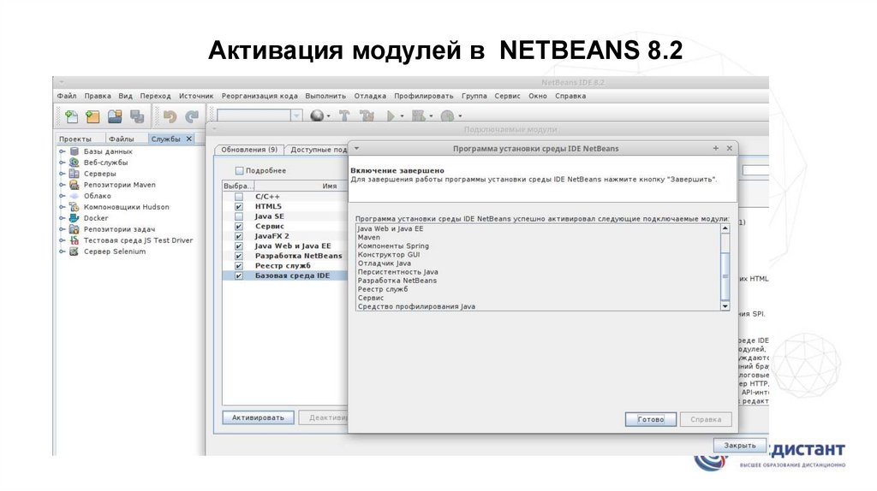Open the Run Project dropdown arrow
The width and height of the screenshot is (877, 491).
point(402,116)
